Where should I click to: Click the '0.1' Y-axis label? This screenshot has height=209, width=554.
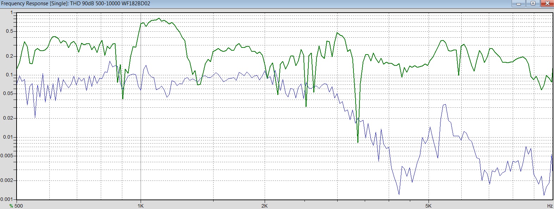10,75
